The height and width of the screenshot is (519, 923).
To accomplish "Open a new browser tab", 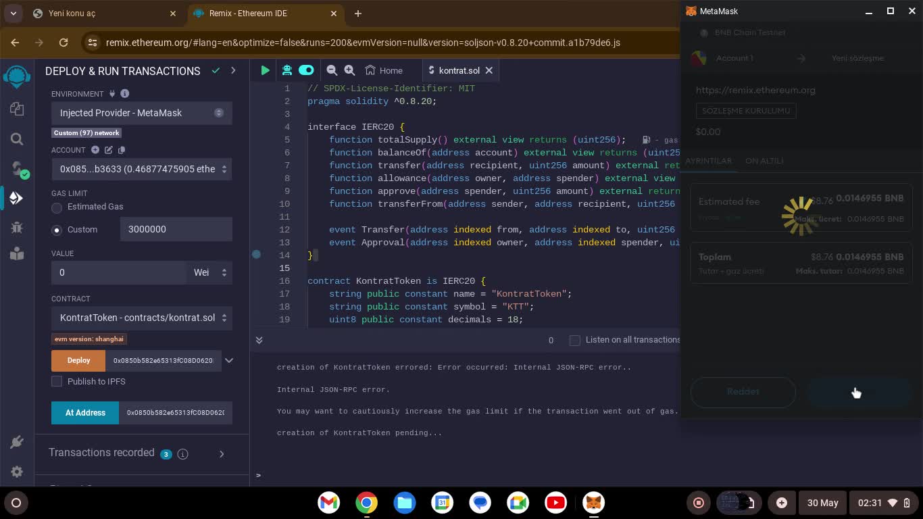I will (x=358, y=13).
